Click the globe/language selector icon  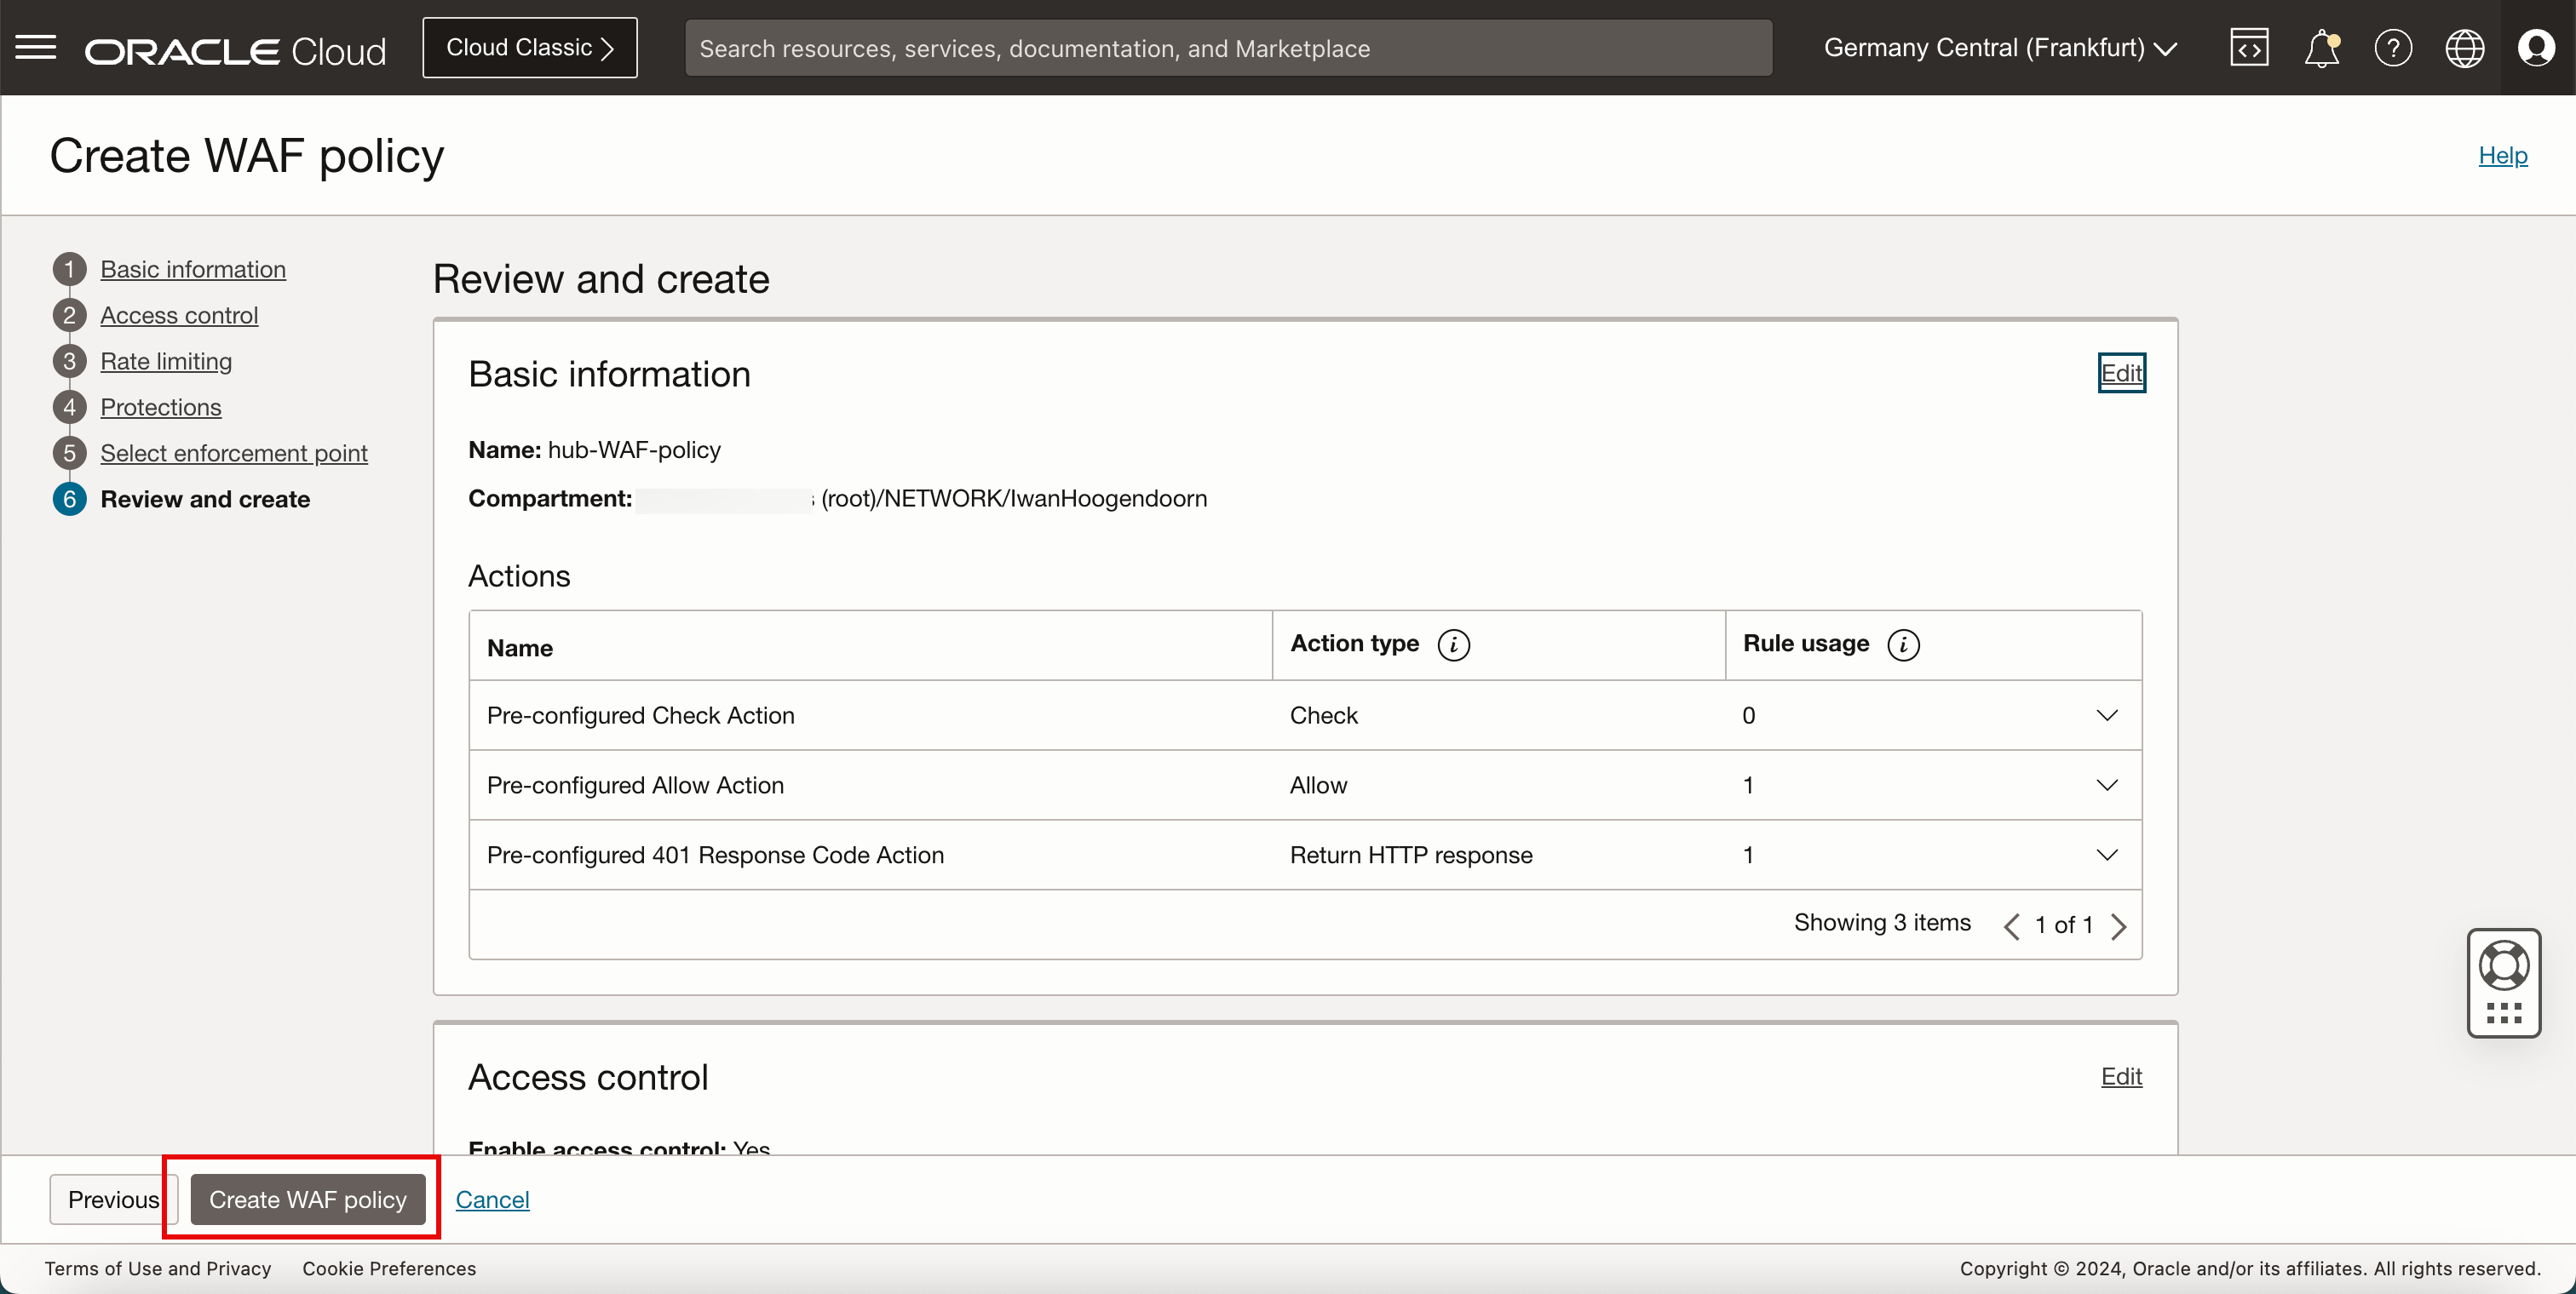pyautogui.click(x=2464, y=48)
